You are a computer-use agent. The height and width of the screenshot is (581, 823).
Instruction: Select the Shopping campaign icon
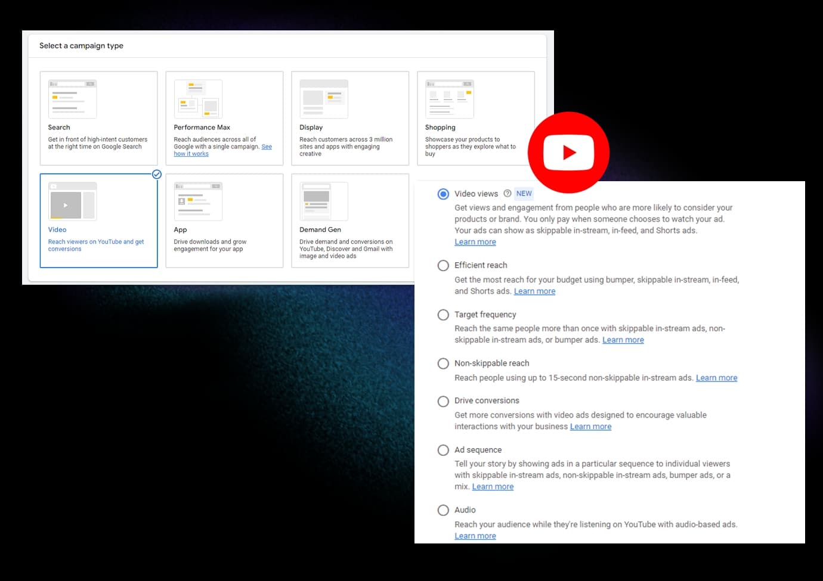[449, 99]
